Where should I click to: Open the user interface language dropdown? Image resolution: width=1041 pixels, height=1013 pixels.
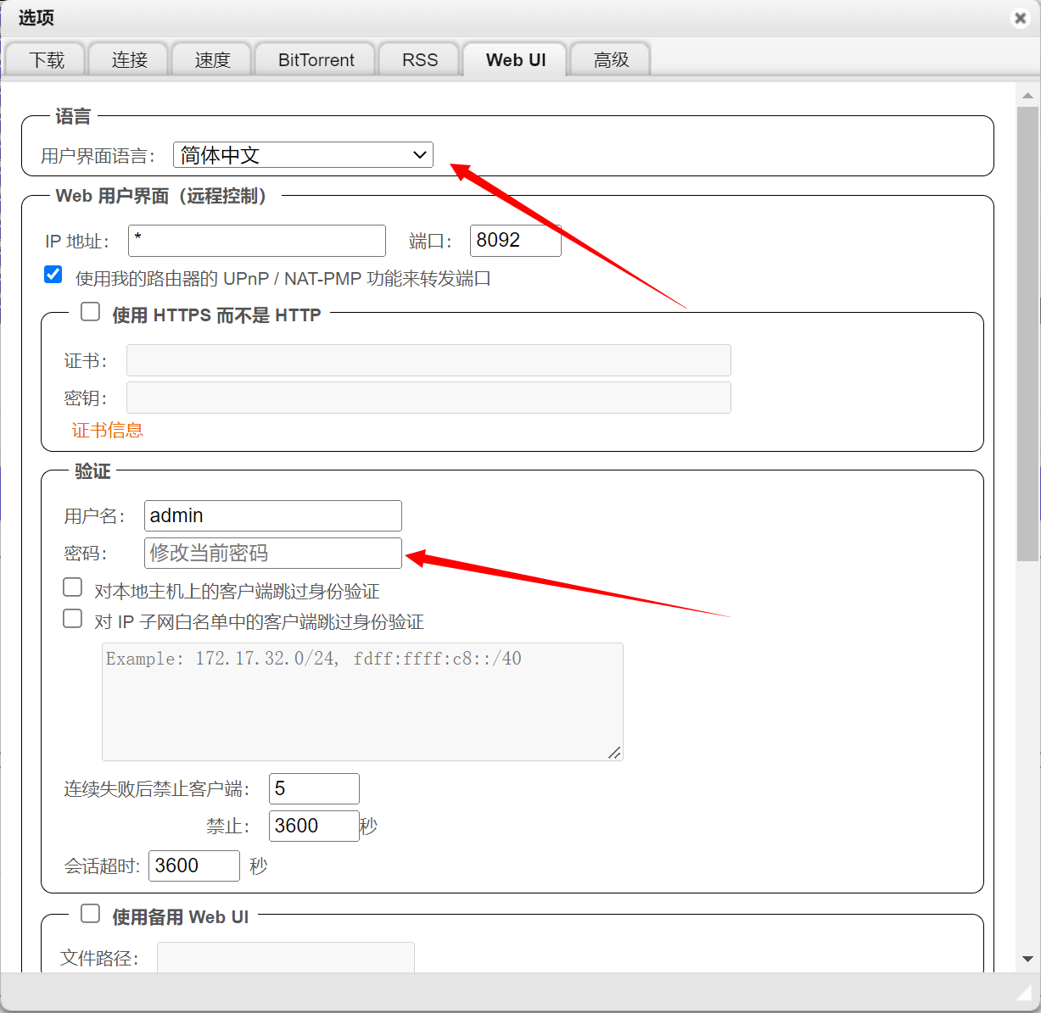(303, 155)
